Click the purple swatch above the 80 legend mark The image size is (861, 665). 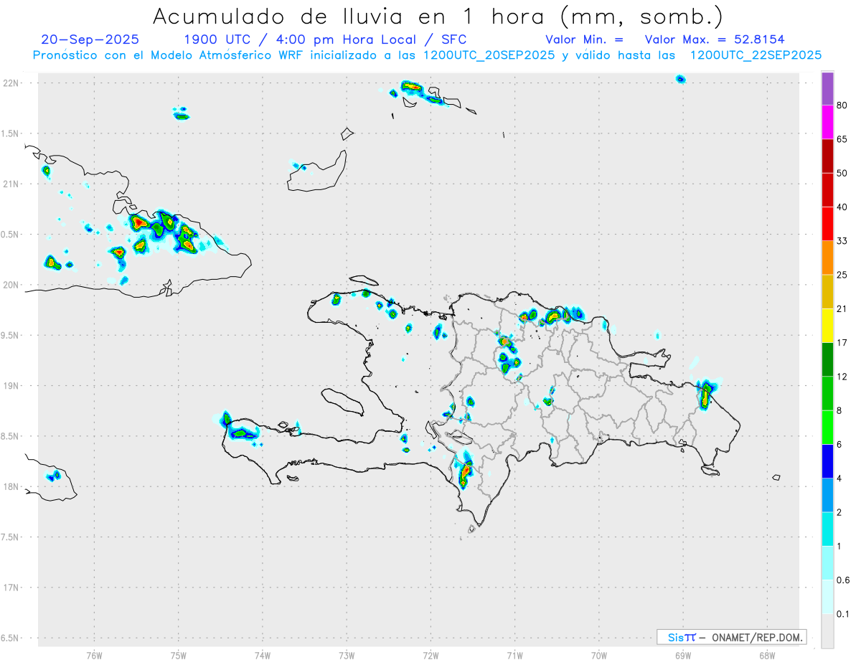[x=827, y=88]
